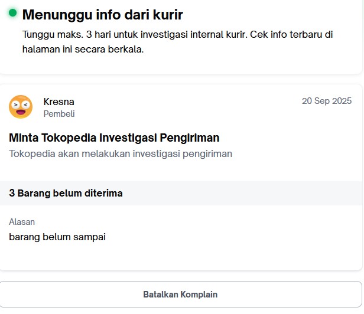The image size is (364, 314).
Task: Click the Pembeli role label
Action: [x=59, y=114]
